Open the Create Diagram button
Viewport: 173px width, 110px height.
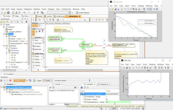click(83, 12)
